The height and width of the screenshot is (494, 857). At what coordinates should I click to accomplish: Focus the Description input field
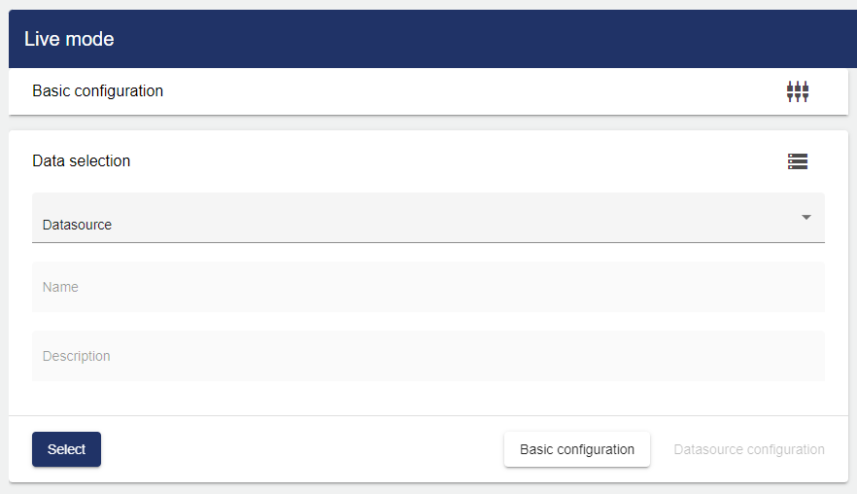[428, 356]
